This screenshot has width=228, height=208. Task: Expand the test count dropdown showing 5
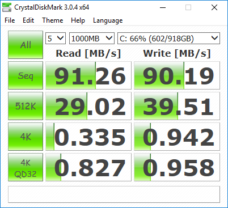(56, 39)
